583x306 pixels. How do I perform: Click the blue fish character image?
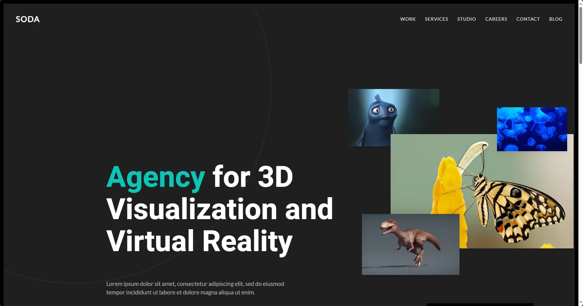(381, 116)
